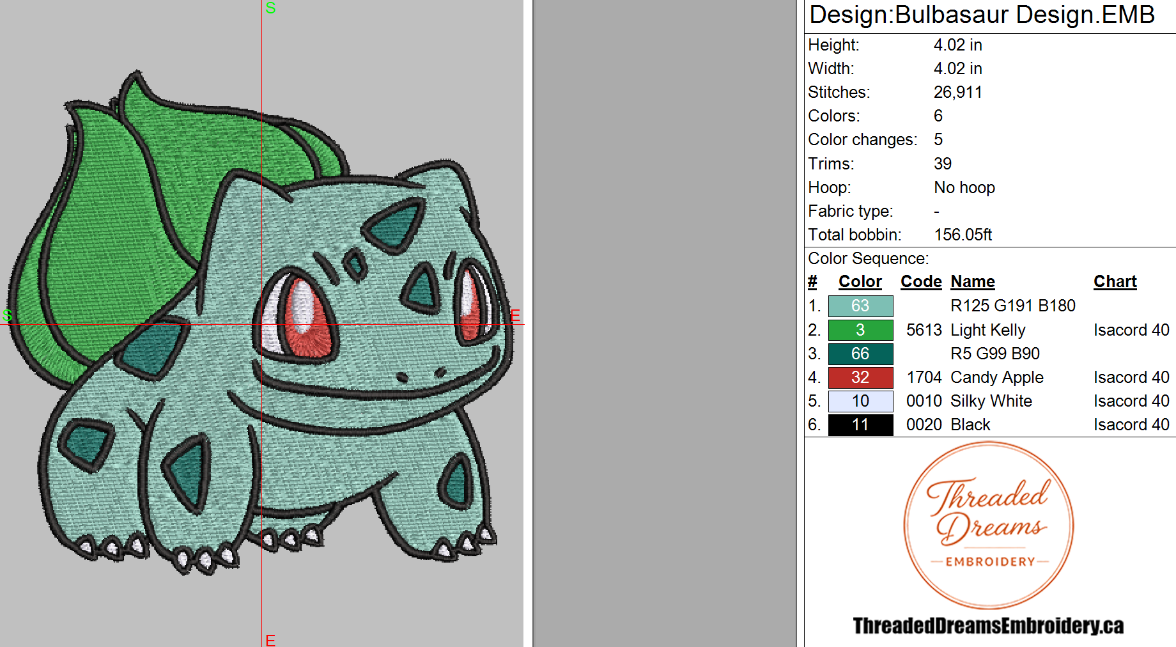Click the 'Silky White' thread name
The width and height of the screenshot is (1176, 647).
(991, 401)
